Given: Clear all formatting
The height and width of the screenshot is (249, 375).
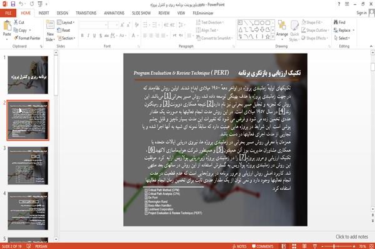Looking at the screenshot, I should 136,25.
